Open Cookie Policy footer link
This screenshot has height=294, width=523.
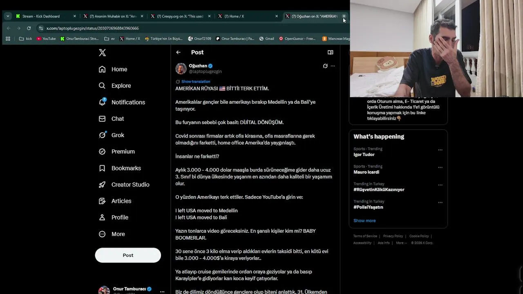click(x=419, y=236)
